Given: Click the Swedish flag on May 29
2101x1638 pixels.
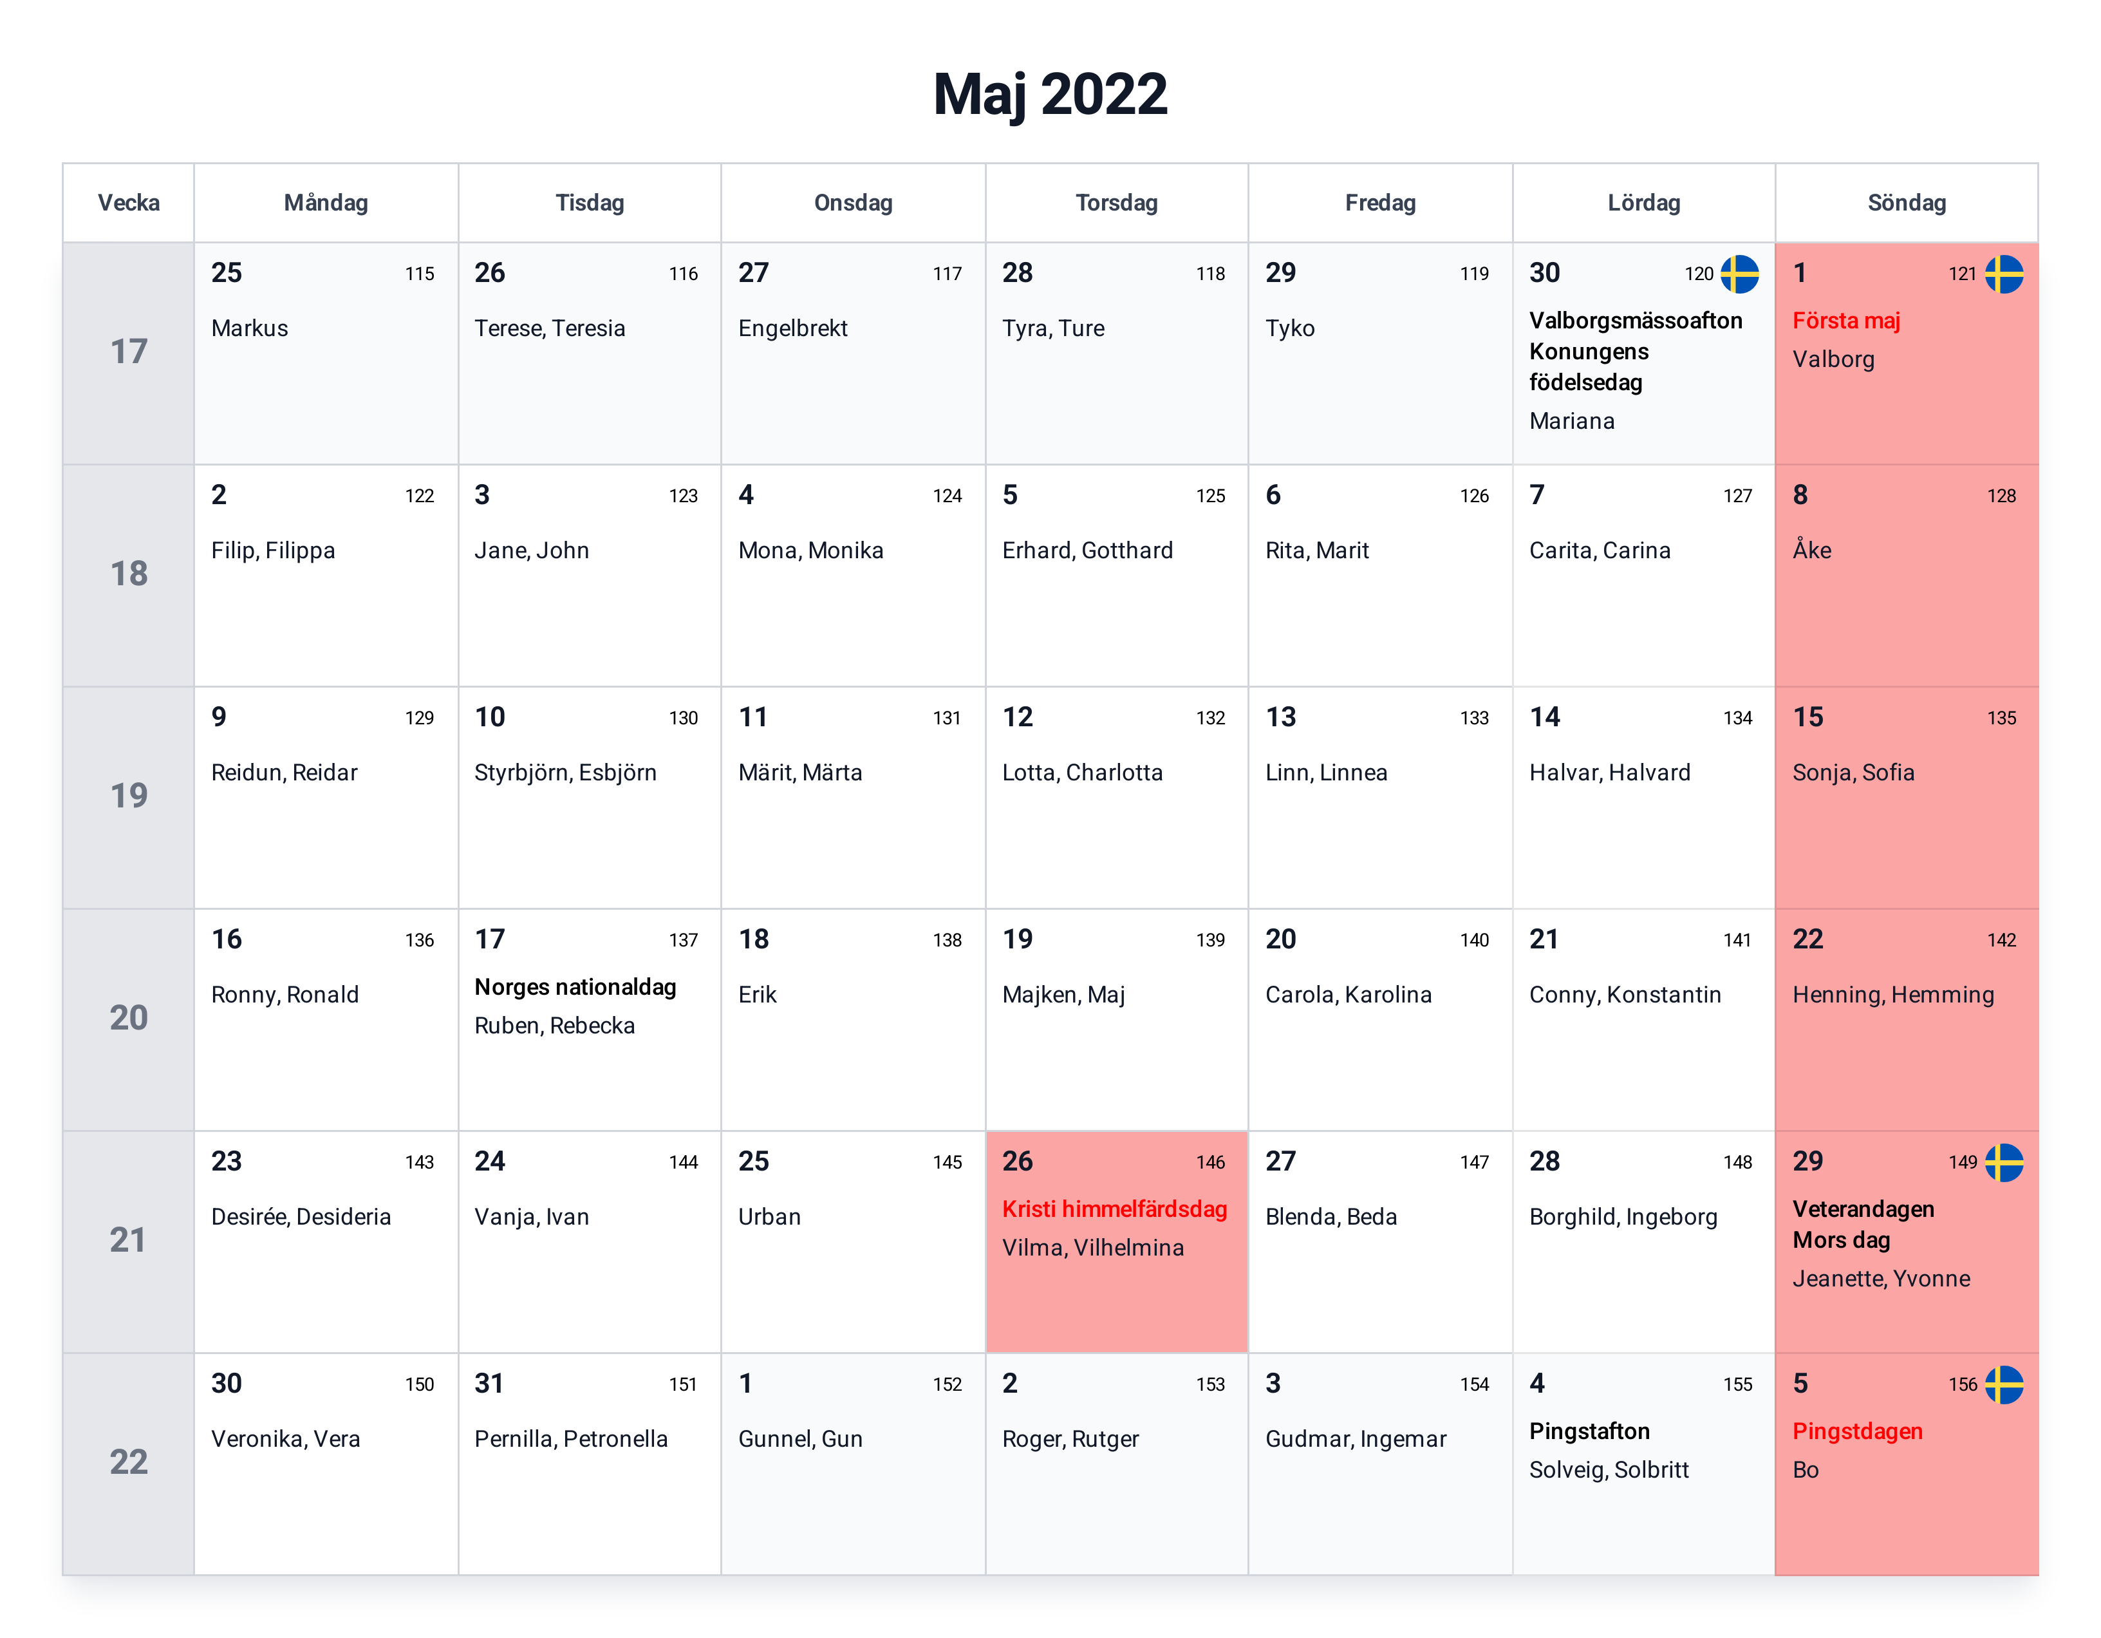Looking at the screenshot, I should 2004,1163.
